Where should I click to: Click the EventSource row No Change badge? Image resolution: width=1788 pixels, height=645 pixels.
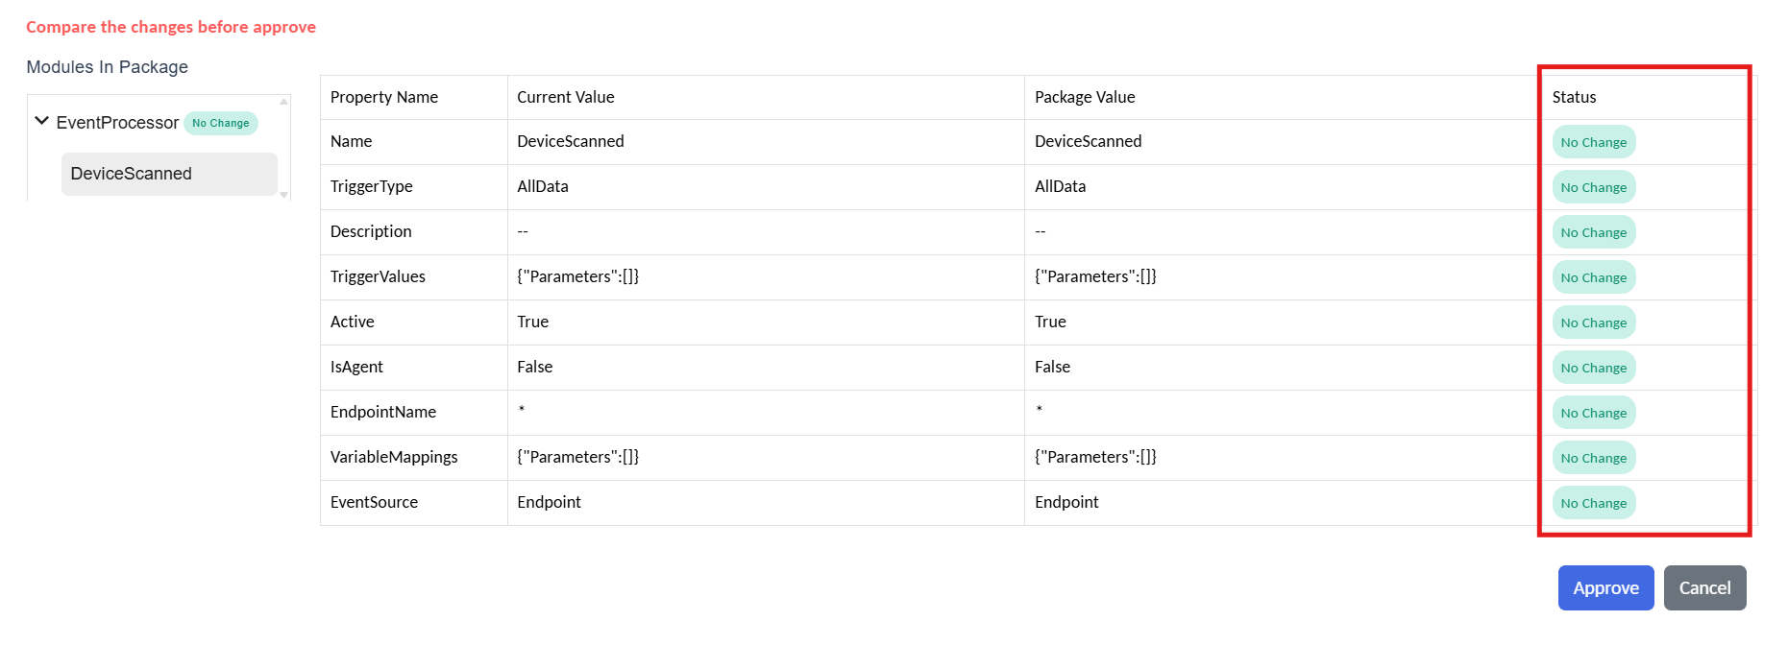click(1593, 503)
